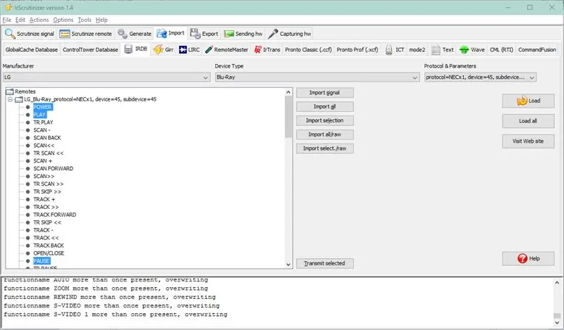Collapse the LG_Blu-Ray remote tree node
Screen dimensions: 564x330
10,99
